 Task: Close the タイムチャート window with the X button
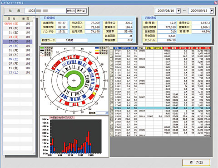216,3
